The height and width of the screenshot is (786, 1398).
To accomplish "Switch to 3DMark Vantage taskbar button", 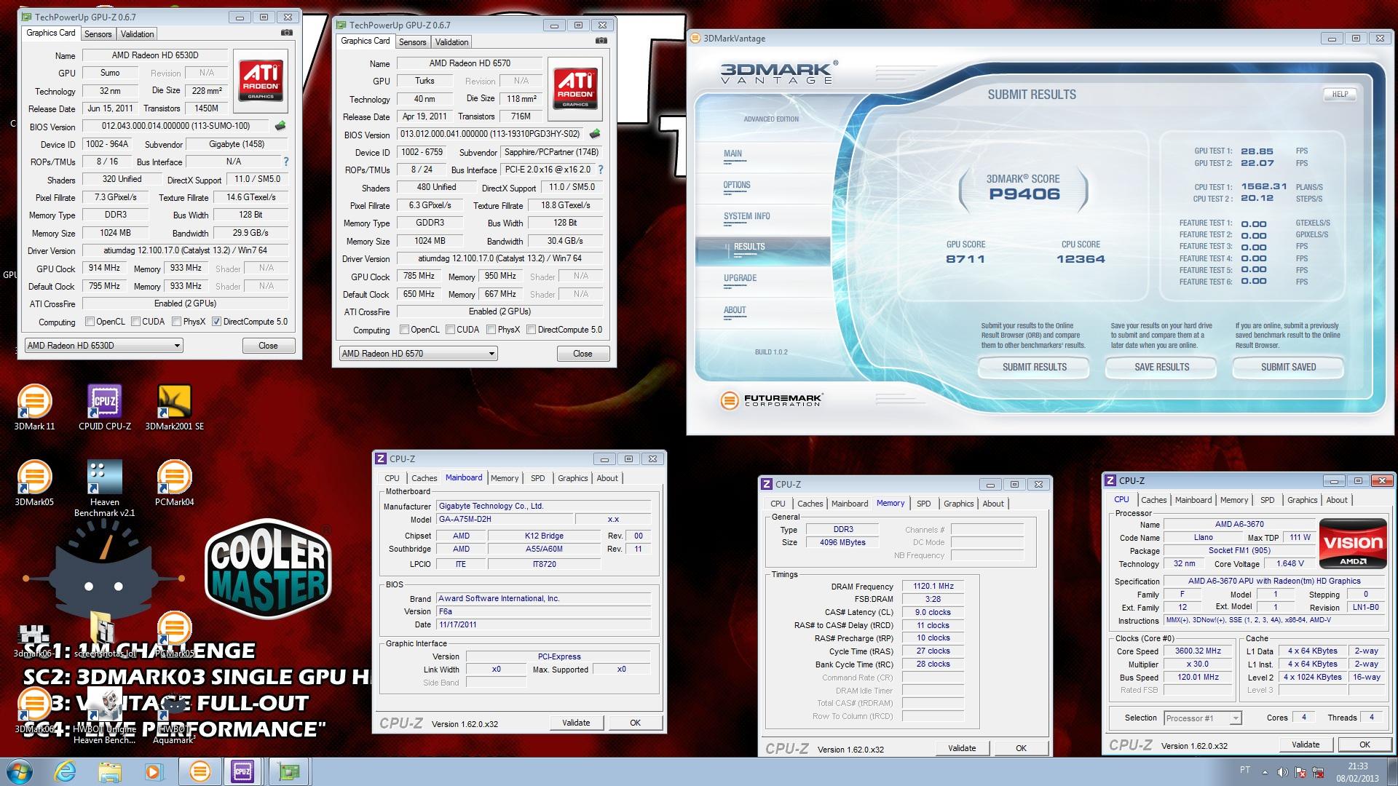I will [200, 771].
